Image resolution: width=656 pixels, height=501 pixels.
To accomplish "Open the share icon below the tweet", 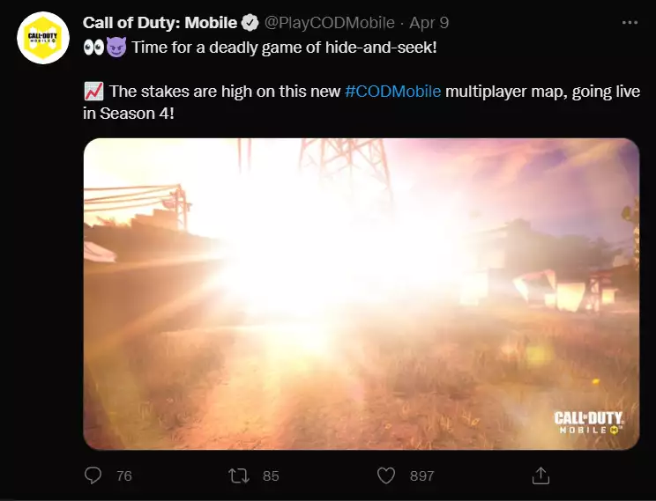I will [541, 475].
